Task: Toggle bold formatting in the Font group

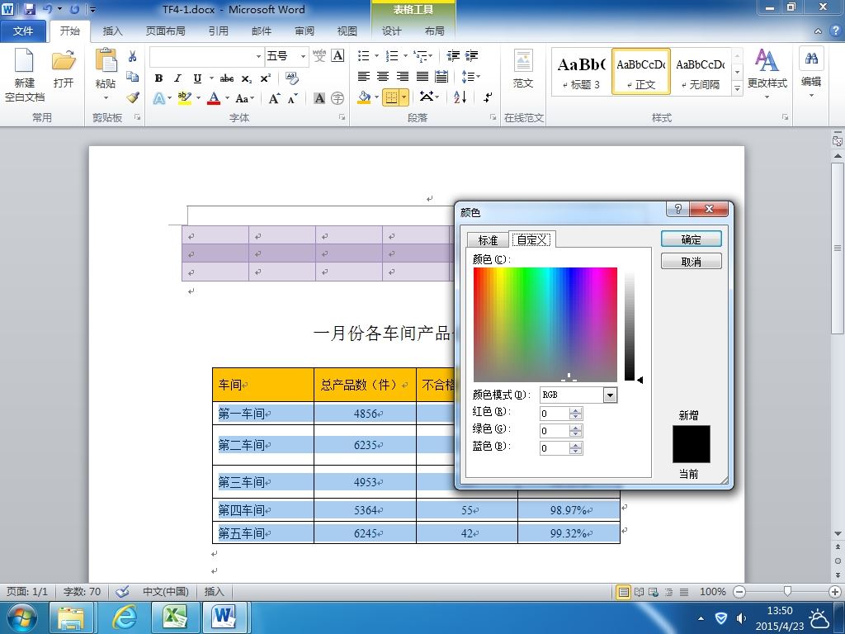Action: click(158, 78)
